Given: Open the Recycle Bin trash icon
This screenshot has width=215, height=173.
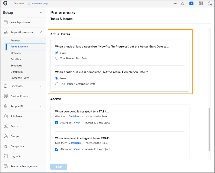Looking at the screenshot, I should click(6, 106).
